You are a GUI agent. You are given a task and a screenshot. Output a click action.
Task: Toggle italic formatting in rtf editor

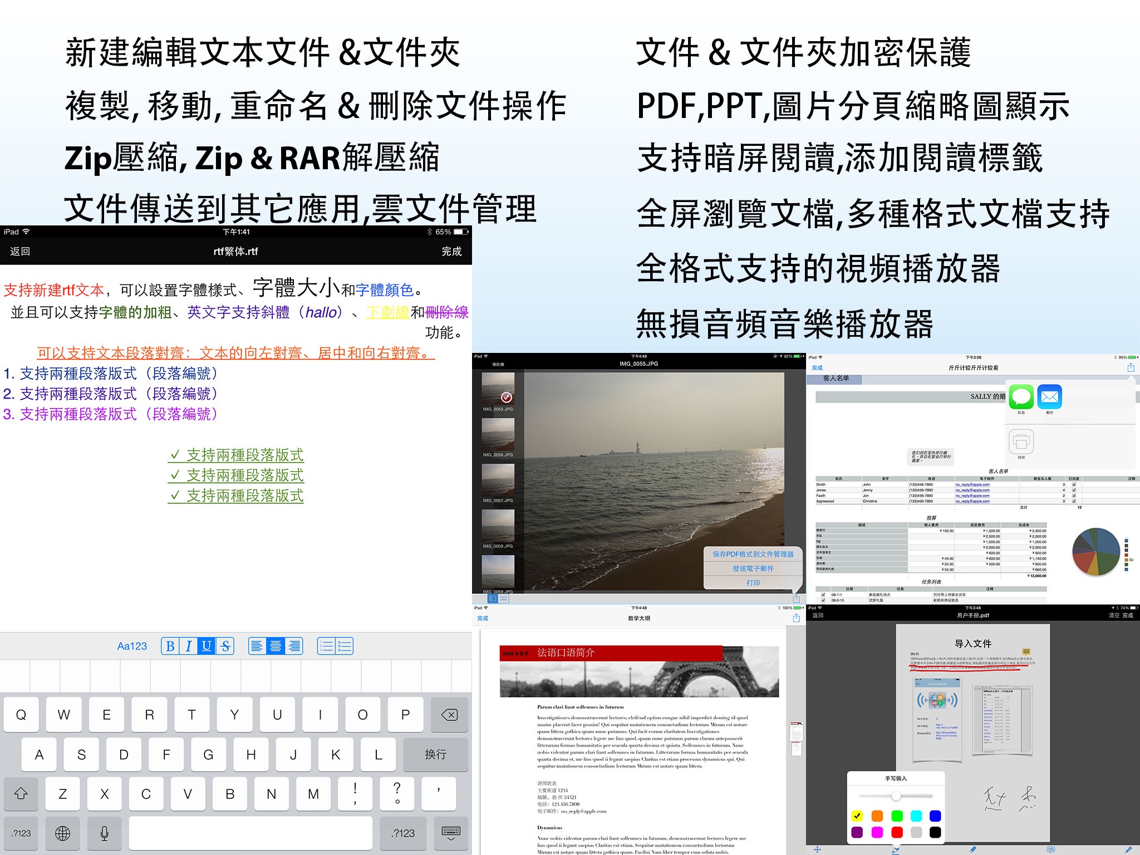click(189, 646)
